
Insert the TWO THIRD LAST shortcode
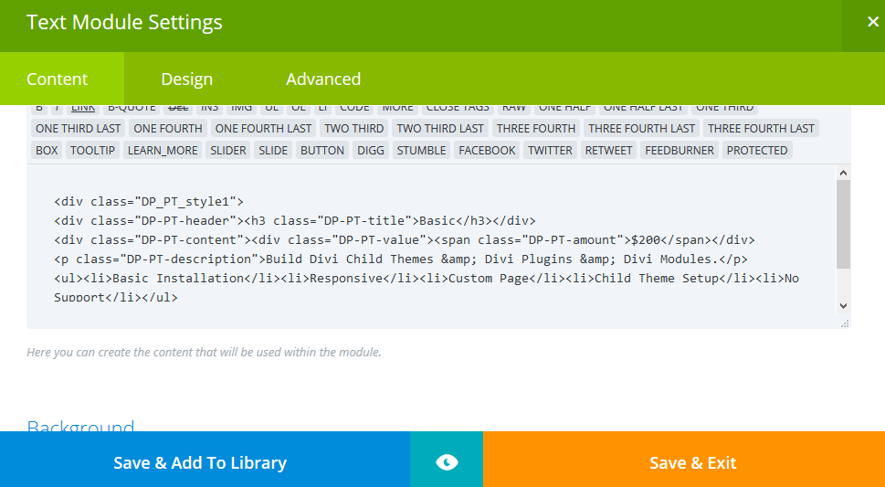pos(439,128)
